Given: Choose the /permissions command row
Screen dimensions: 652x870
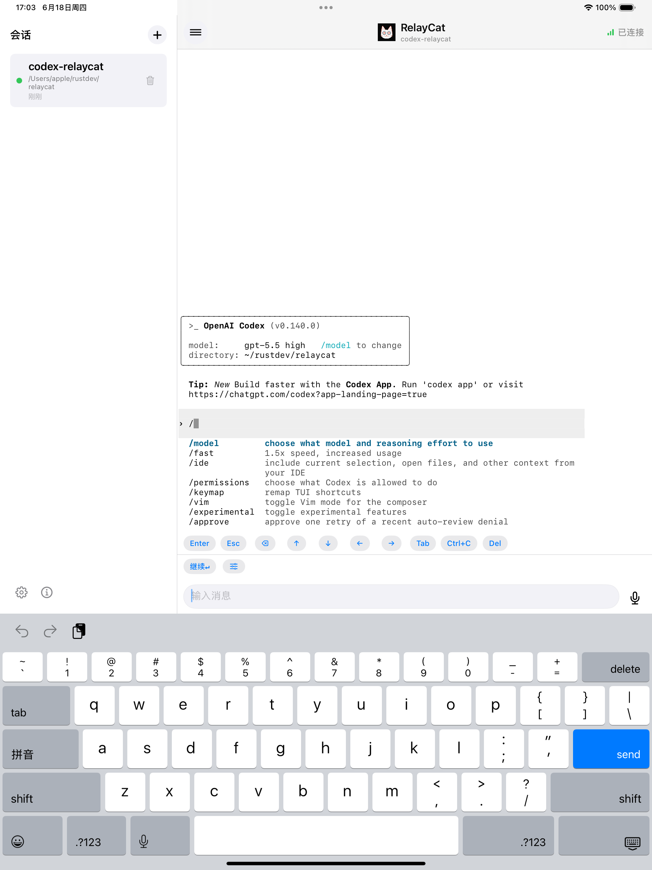Looking at the screenshot, I should [x=313, y=483].
